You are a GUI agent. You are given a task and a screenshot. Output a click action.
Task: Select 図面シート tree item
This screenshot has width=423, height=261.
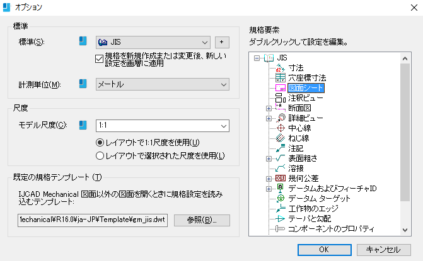point(306,88)
